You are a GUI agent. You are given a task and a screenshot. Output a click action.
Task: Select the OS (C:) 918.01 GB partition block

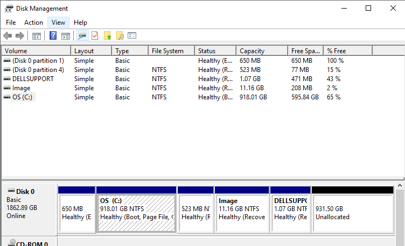136,209
